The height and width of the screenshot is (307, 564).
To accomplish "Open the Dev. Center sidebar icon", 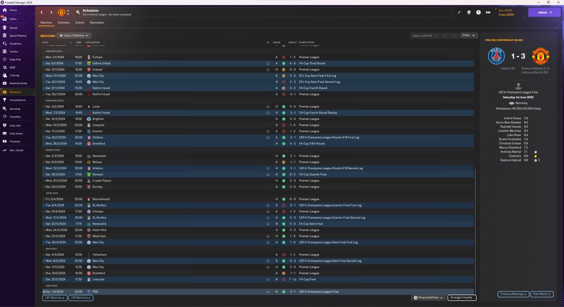I will click(5, 150).
